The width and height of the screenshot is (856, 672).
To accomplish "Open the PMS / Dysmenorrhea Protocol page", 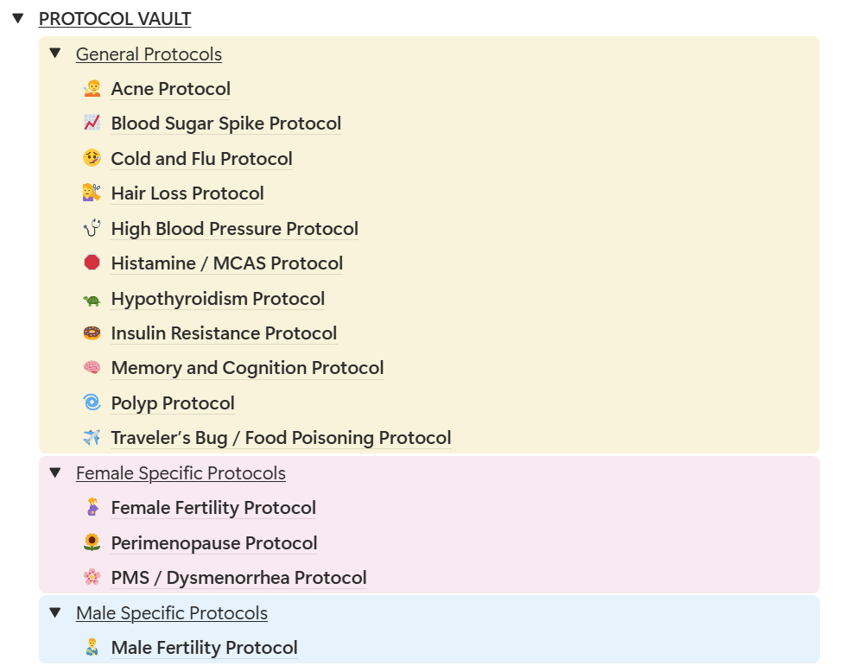I will pyautogui.click(x=238, y=578).
